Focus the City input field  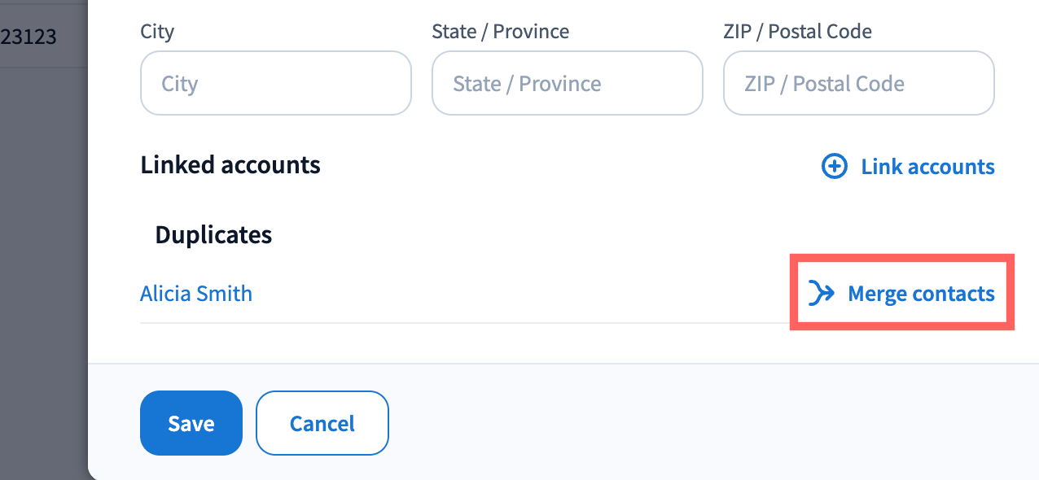coord(275,84)
